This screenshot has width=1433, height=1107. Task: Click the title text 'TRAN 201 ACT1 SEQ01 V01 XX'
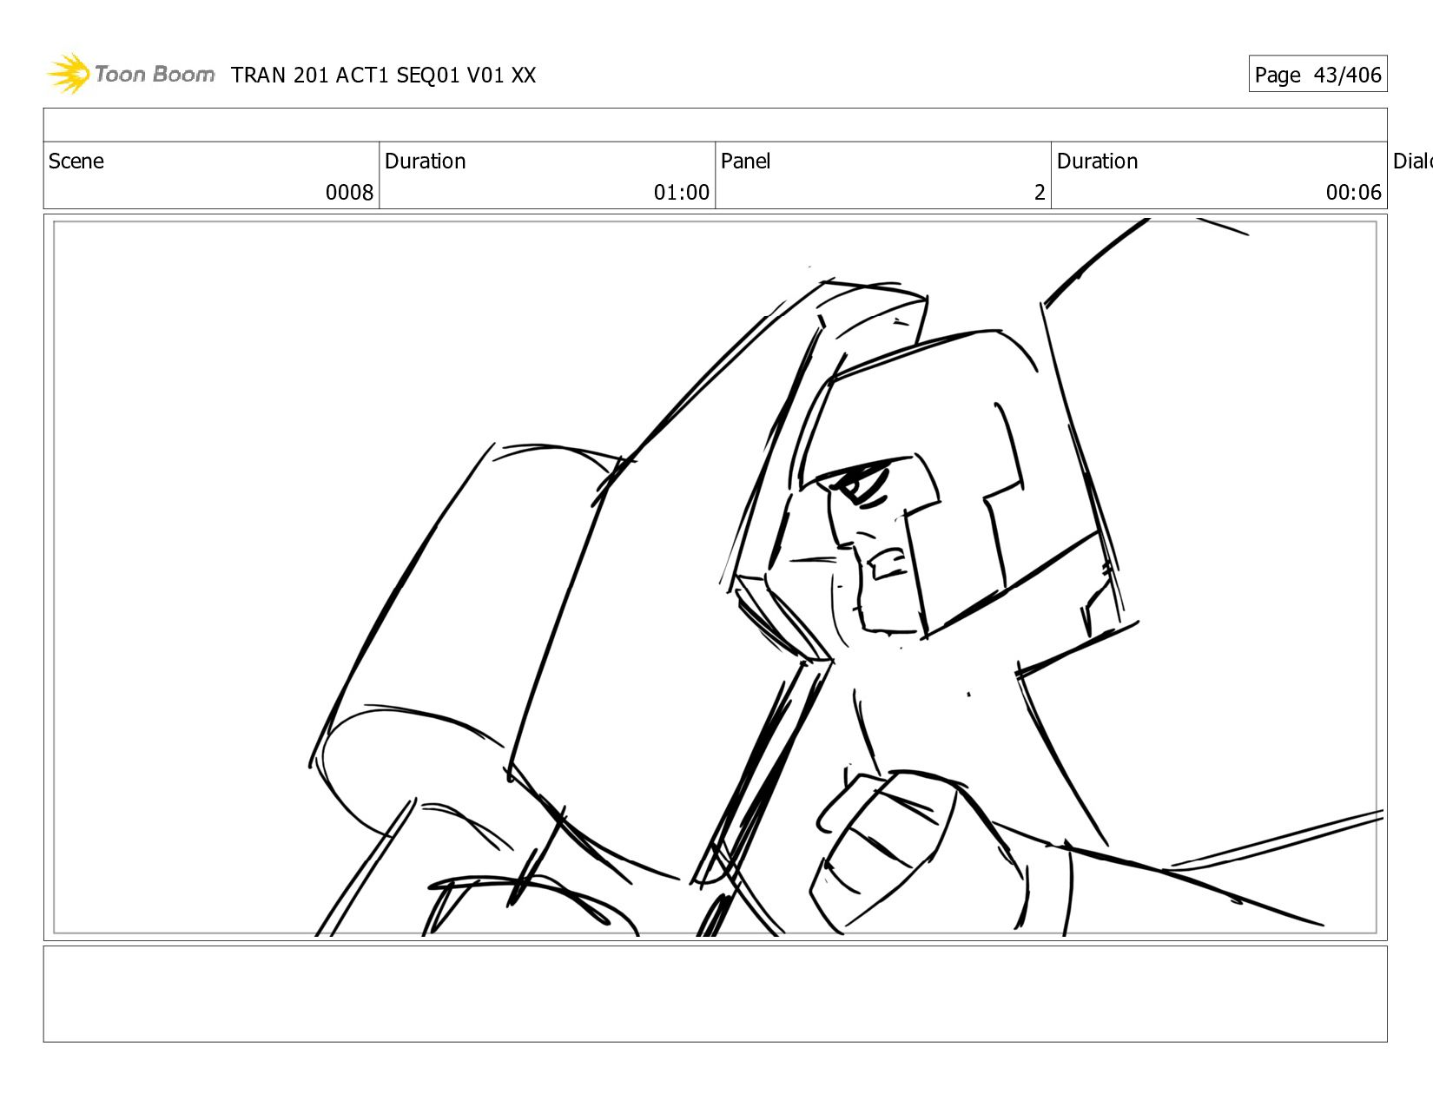pos(383,76)
